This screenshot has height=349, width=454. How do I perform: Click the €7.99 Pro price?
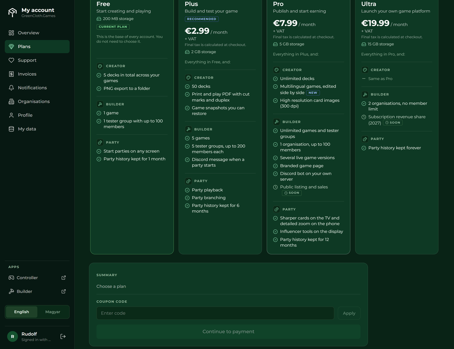[285, 23]
